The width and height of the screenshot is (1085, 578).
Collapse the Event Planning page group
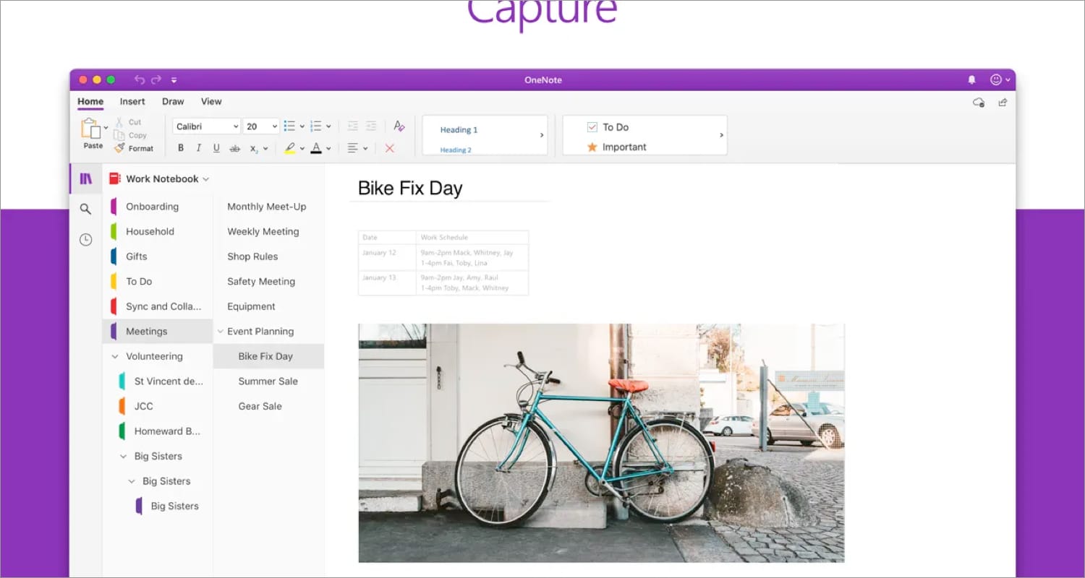click(220, 332)
